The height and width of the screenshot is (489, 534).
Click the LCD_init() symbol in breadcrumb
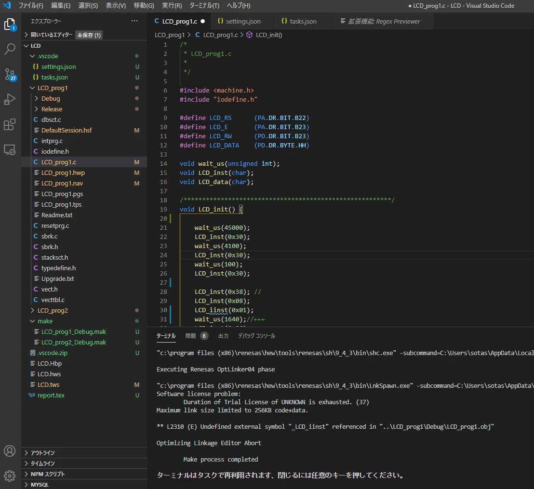click(x=269, y=35)
